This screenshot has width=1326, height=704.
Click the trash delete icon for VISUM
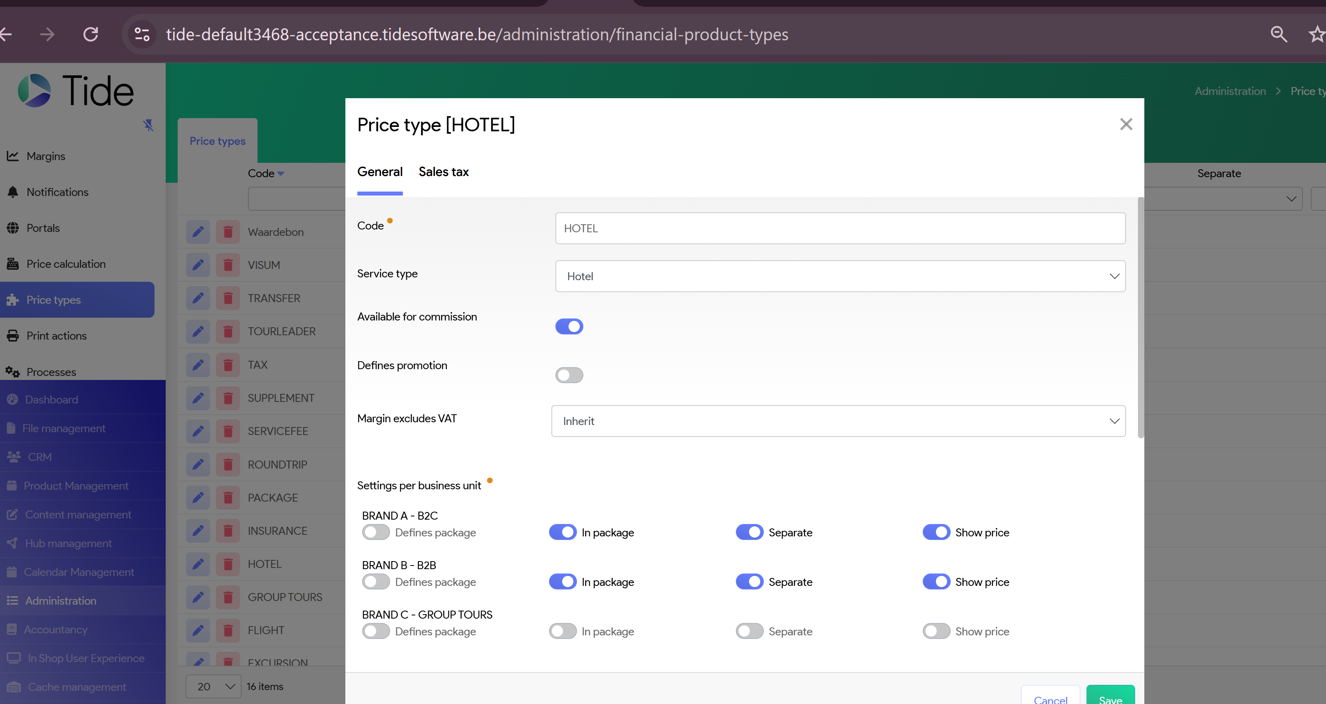pos(228,265)
